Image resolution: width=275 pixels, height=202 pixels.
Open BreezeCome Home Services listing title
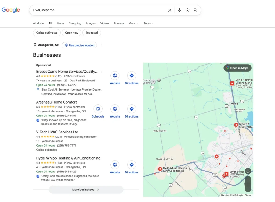pyautogui.click(x=67, y=72)
